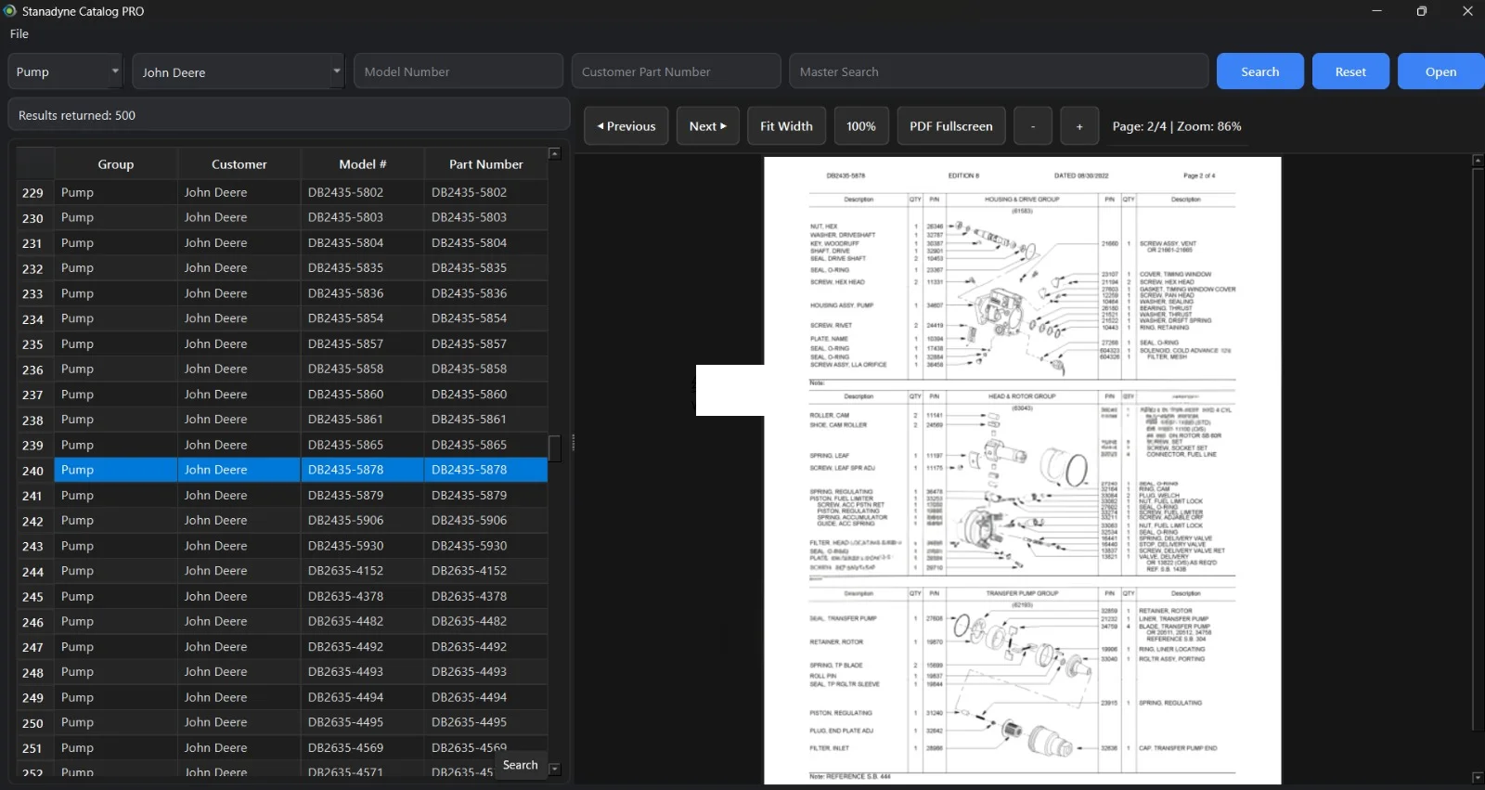
Task: Apply Fit Width to PDF
Action: tap(786, 126)
